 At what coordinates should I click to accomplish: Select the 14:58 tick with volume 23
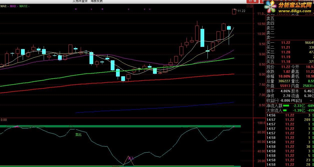[x=290, y=160]
